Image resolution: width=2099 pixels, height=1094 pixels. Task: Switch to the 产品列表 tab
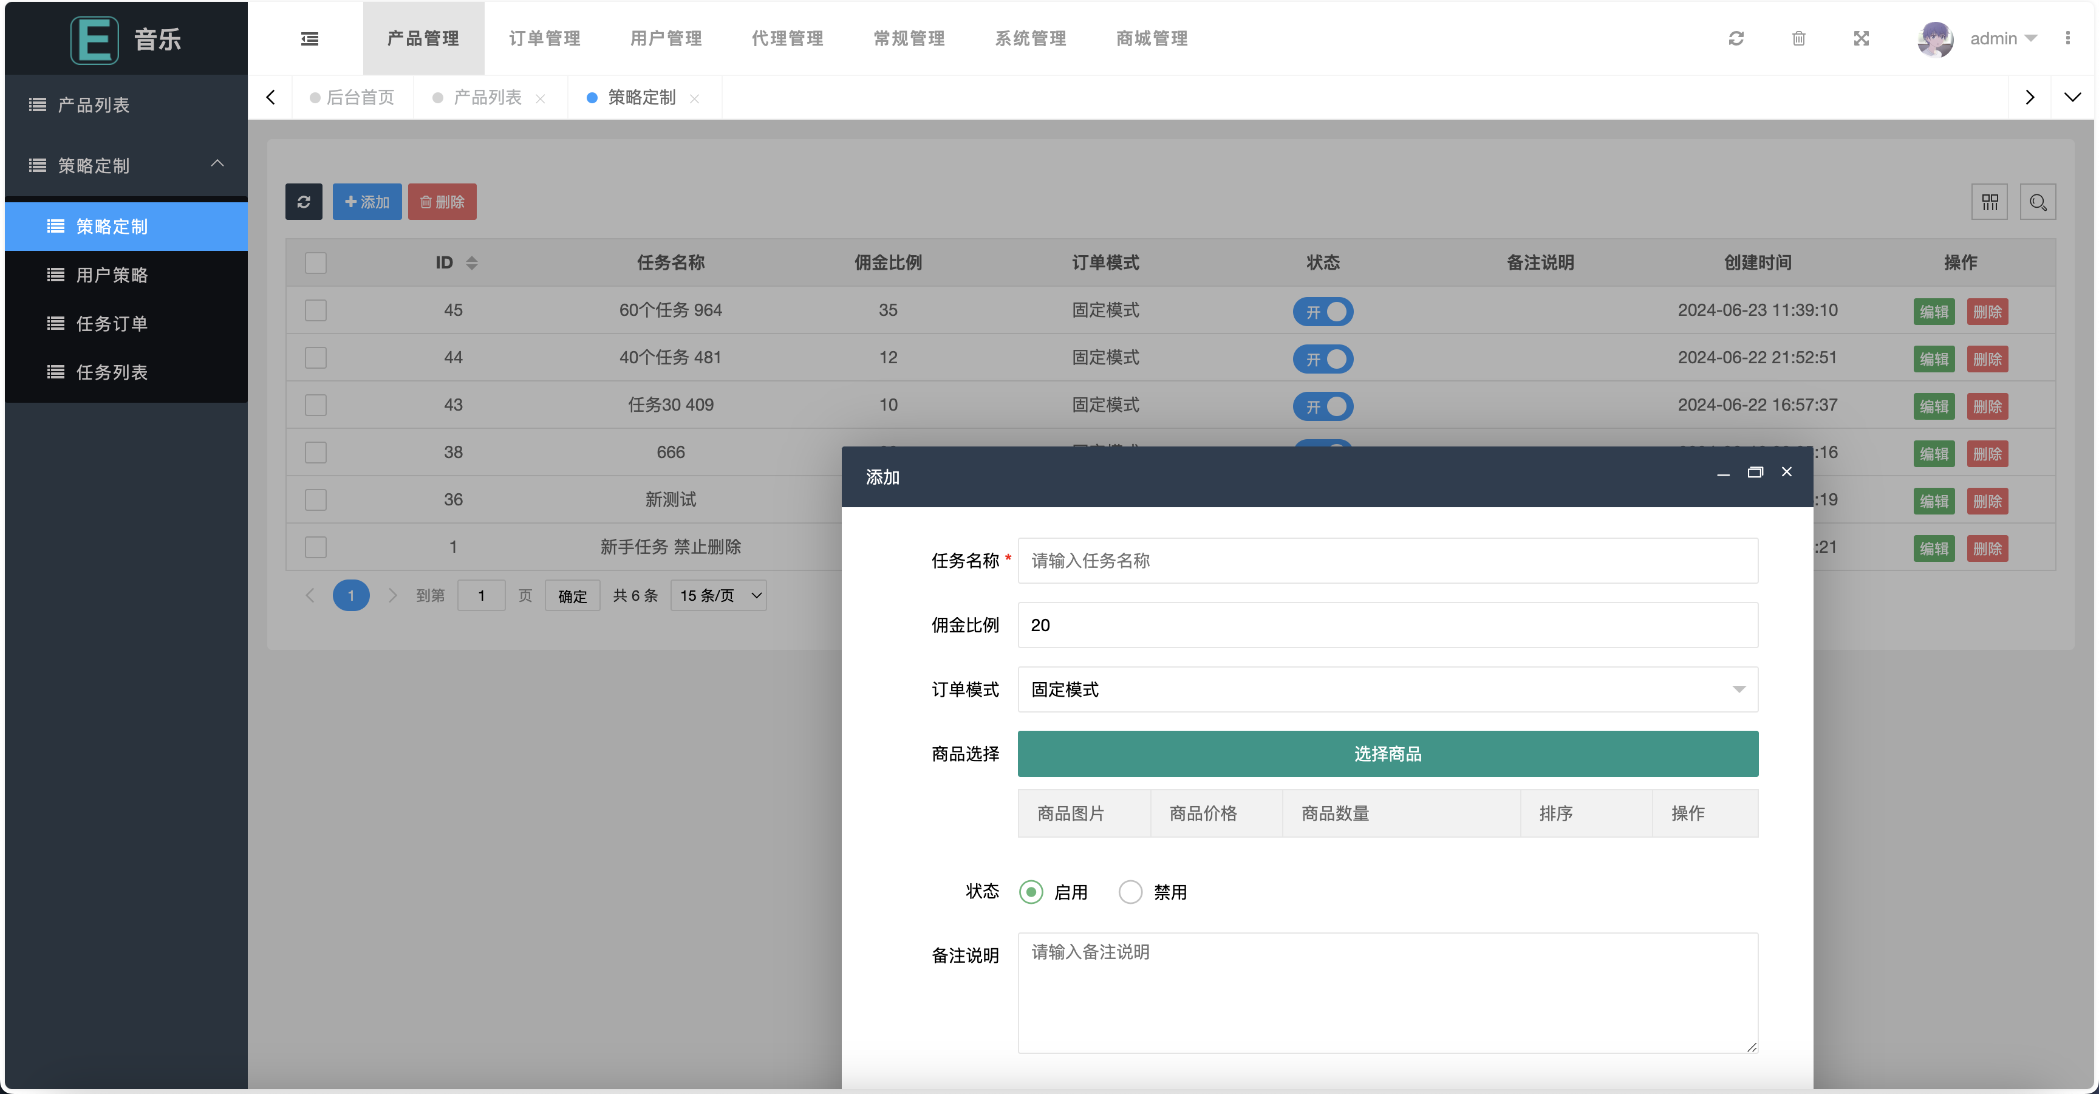coord(486,97)
